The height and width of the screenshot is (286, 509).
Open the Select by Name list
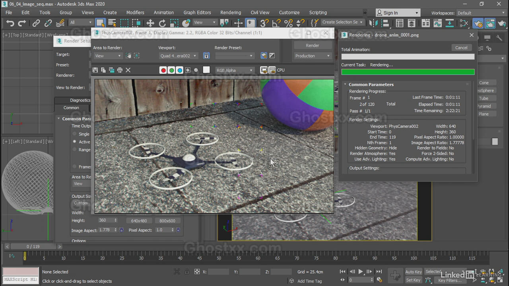(x=112, y=23)
